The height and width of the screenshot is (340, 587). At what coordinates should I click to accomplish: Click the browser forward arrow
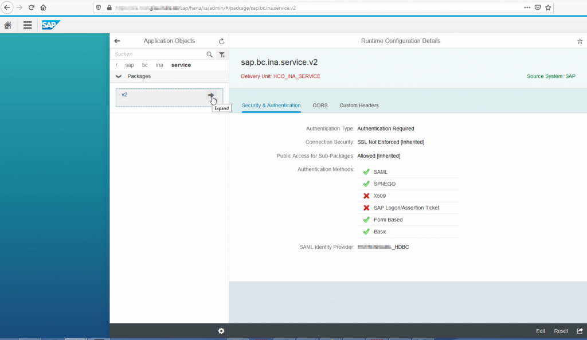(x=19, y=7)
